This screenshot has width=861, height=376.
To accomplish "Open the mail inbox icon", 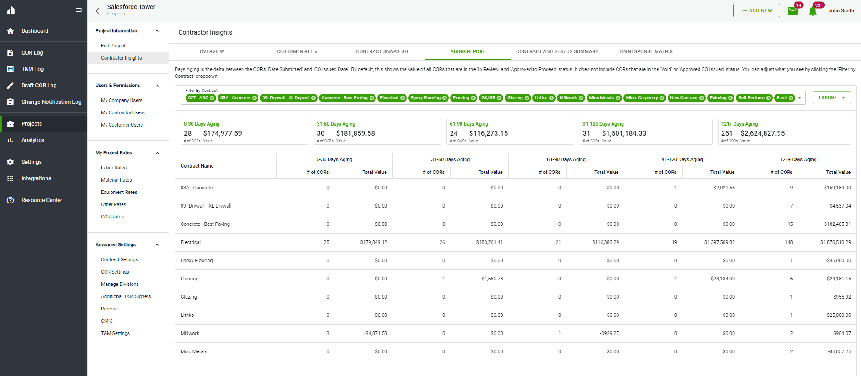I will (793, 11).
